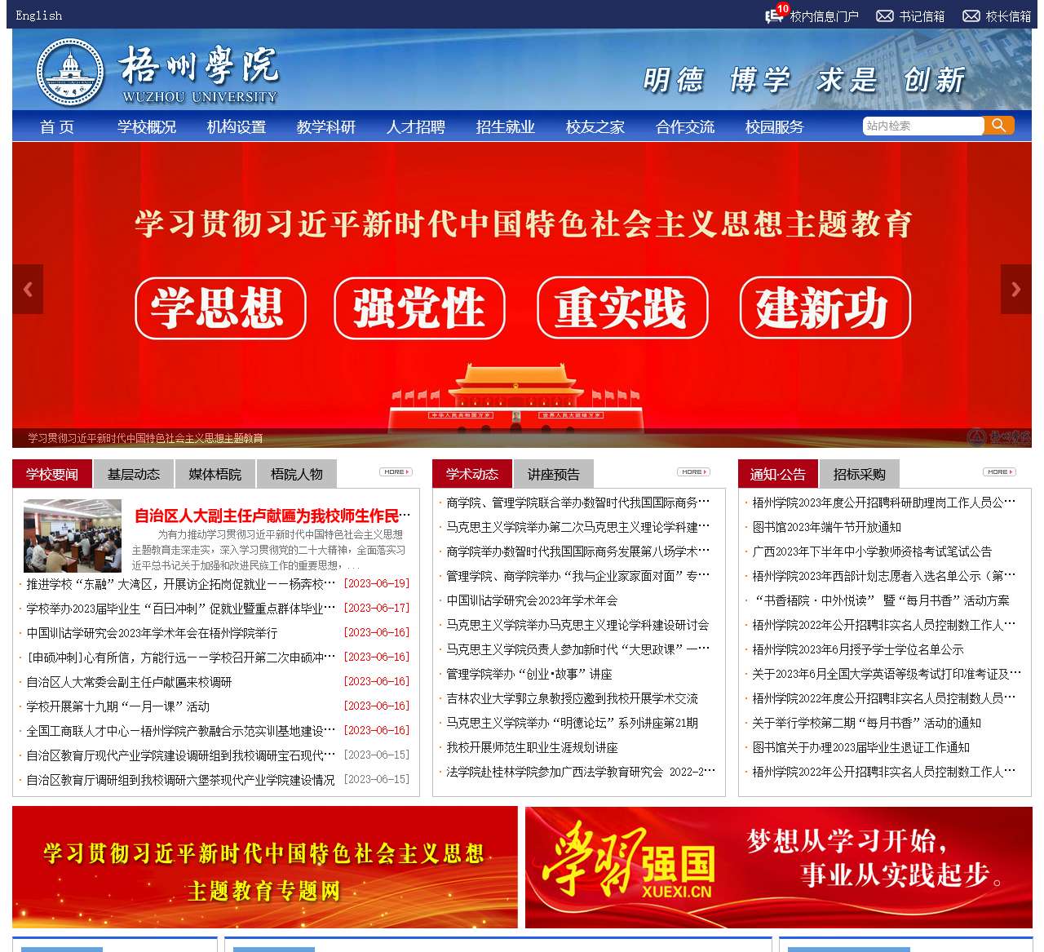Open 管理学院举办“创业•故事”讲座
Image resolution: width=1044 pixels, height=952 pixels.
pos(529,674)
